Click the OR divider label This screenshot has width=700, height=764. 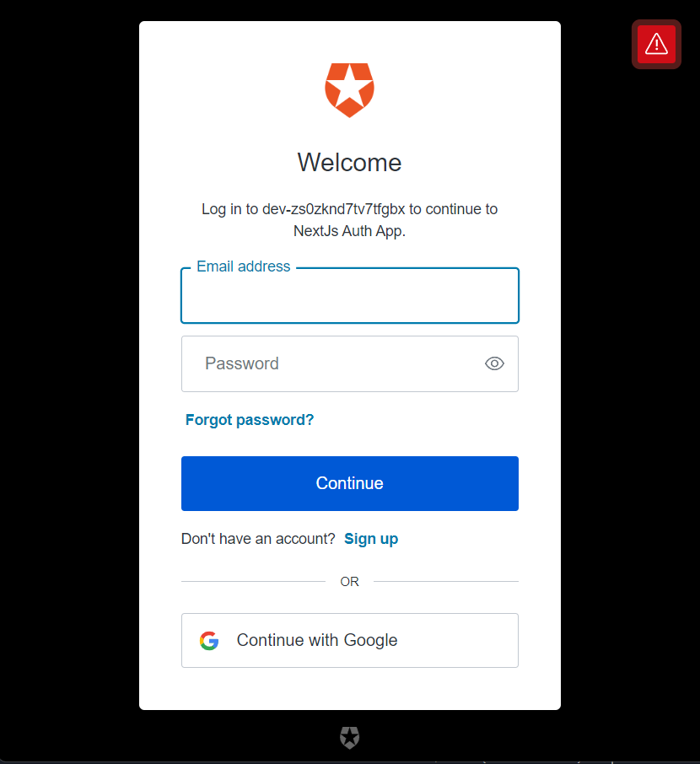point(349,581)
